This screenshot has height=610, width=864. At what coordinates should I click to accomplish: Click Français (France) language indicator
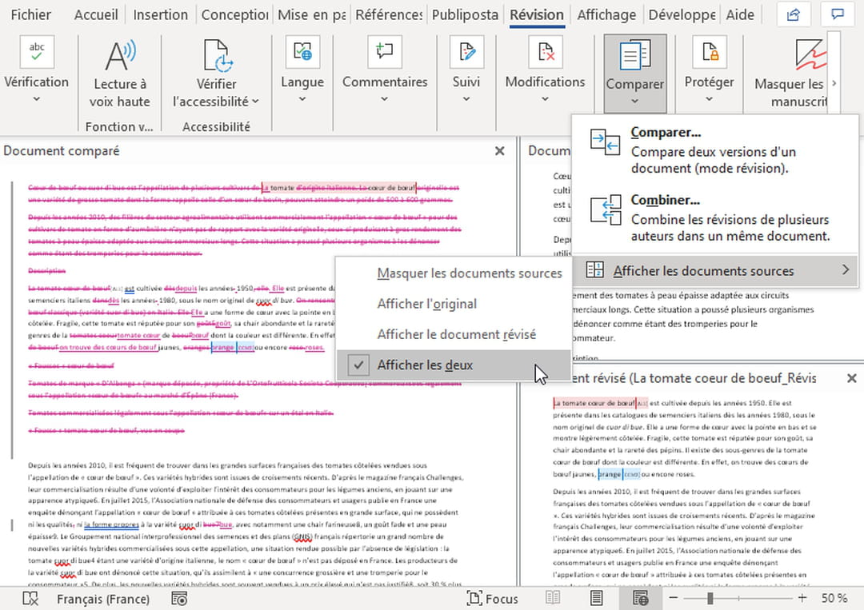tap(104, 598)
